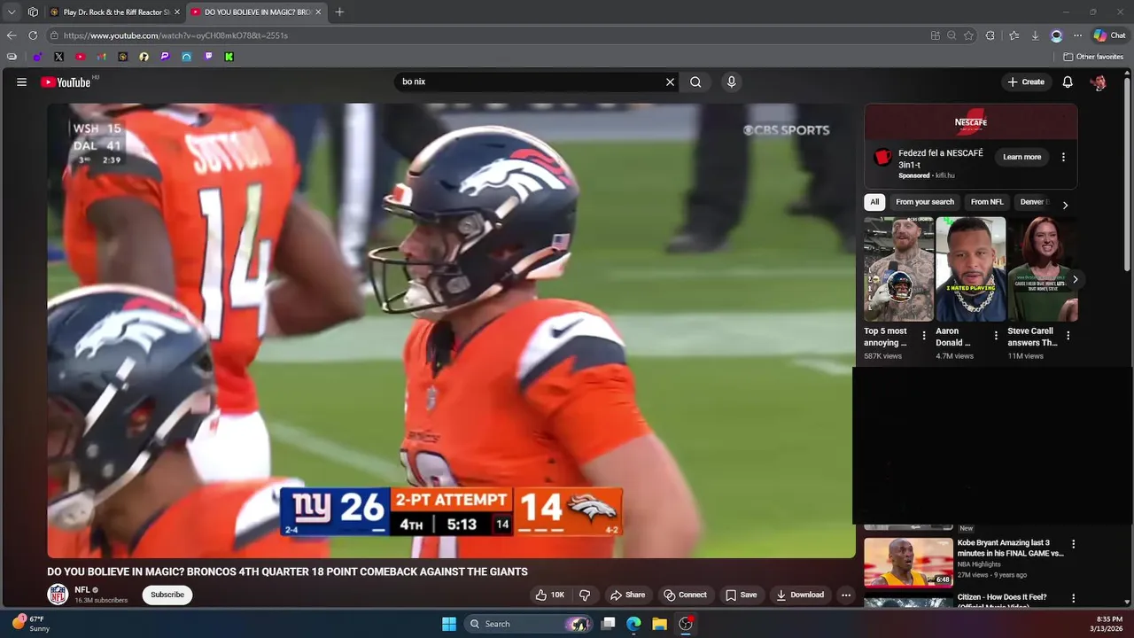Open YouTube notifications bell
Viewport: 1134px width, 638px height.
[1068, 82]
